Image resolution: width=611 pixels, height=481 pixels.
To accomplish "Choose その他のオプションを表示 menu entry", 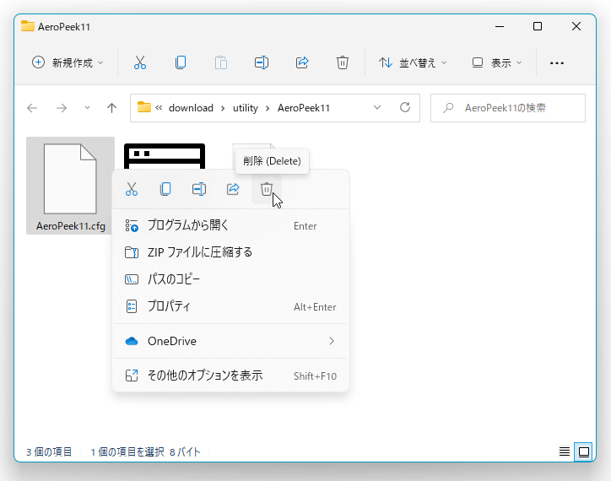I will 230,376.
